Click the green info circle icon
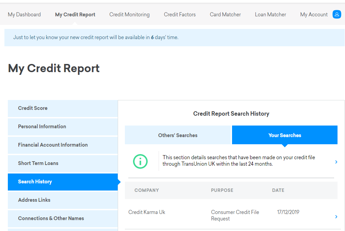This screenshot has height=231, width=345. [x=140, y=162]
